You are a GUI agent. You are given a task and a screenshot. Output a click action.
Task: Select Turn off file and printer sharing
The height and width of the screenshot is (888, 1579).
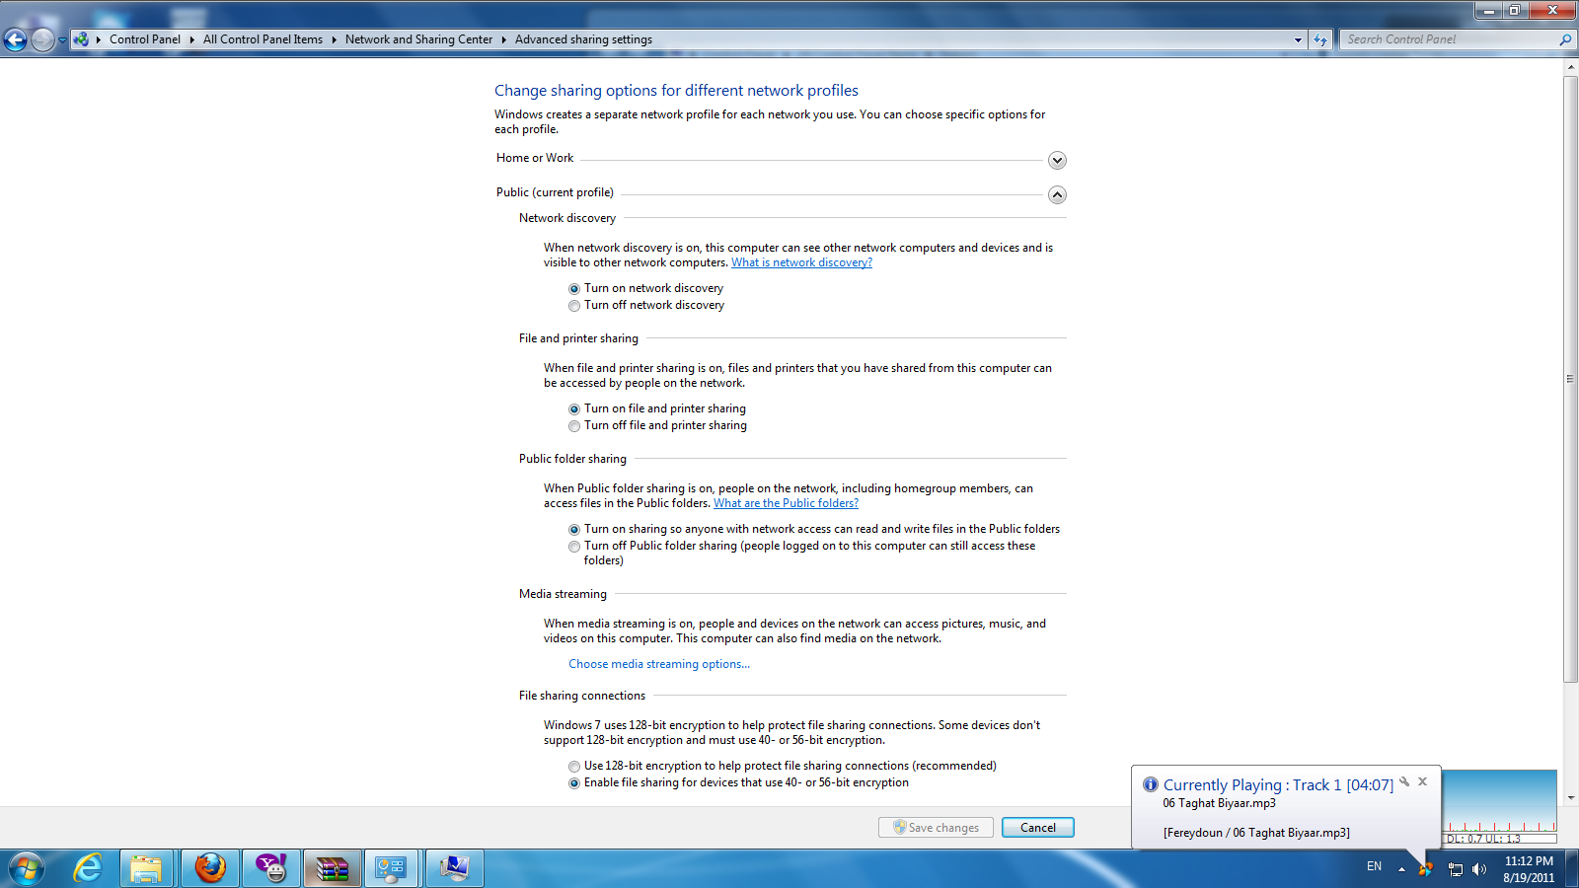pos(574,426)
